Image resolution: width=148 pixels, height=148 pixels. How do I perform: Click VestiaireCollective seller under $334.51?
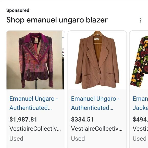click(96, 129)
